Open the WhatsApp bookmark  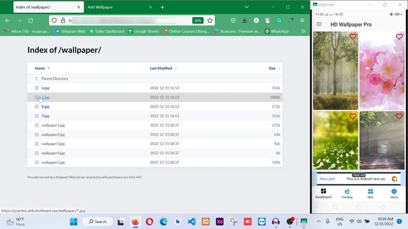[277, 31]
